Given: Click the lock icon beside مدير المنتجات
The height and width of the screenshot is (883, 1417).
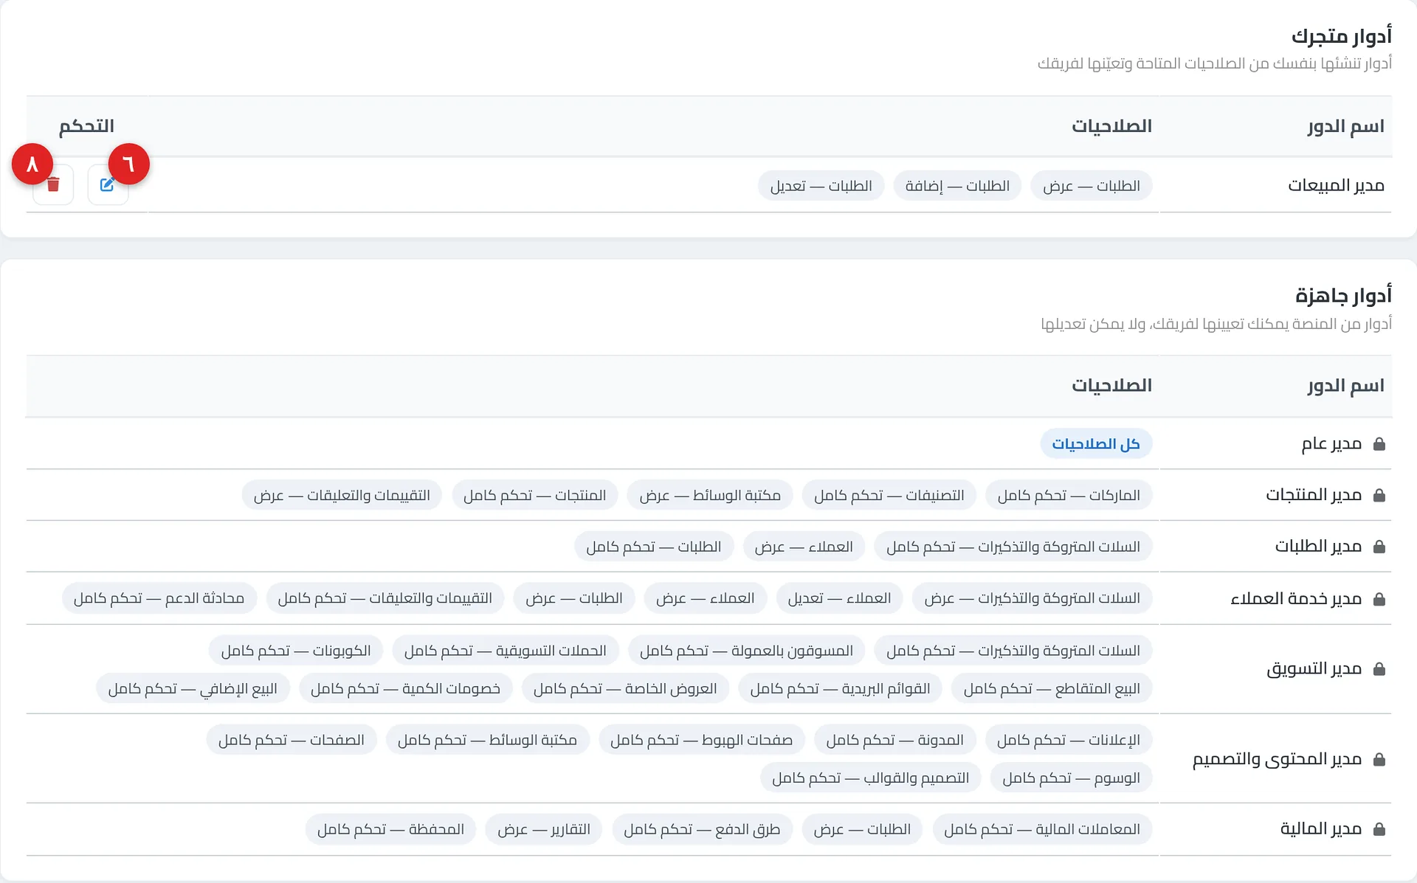Looking at the screenshot, I should click(x=1379, y=496).
